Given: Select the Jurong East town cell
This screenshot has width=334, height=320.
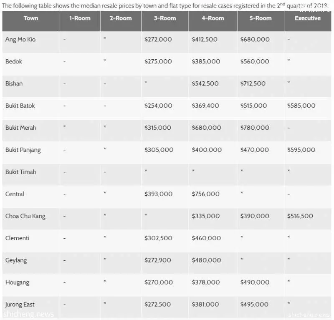Looking at the screenshot, I should pos(31,307).
